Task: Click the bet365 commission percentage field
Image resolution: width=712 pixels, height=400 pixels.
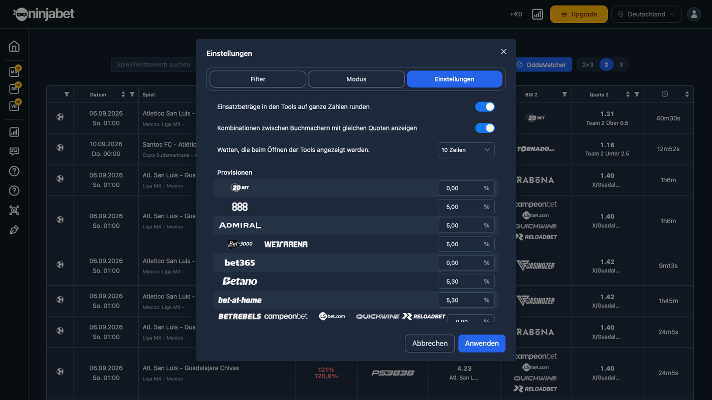Action: (466, 263)
